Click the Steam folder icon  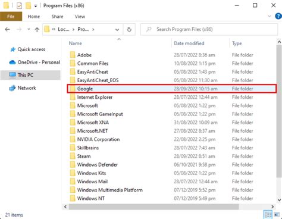pyautogui.click(x=73, y=157)
